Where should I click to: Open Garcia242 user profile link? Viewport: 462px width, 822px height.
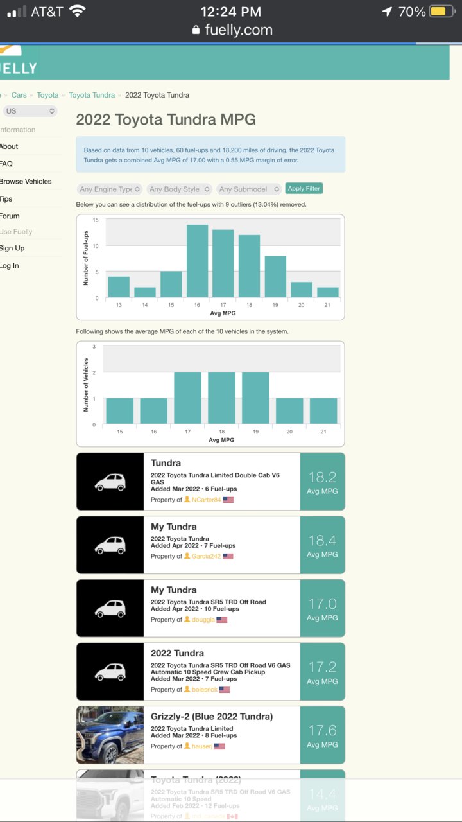pos(206,556)
